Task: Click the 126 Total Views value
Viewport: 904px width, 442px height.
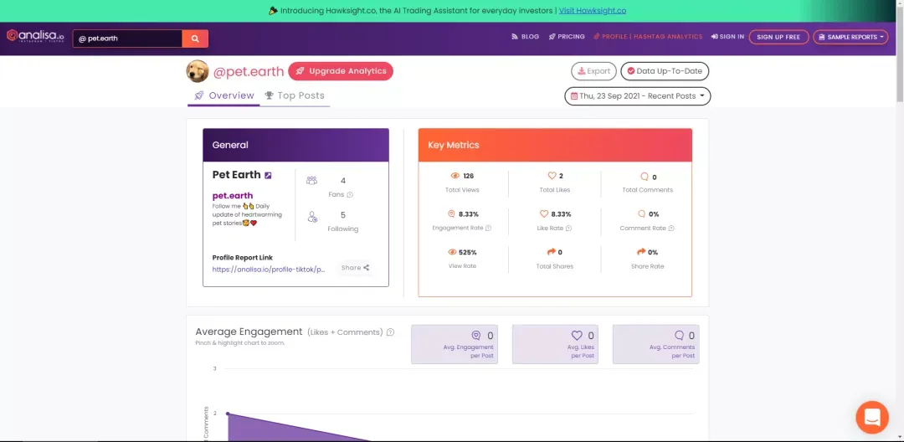Action: [468, 177]
